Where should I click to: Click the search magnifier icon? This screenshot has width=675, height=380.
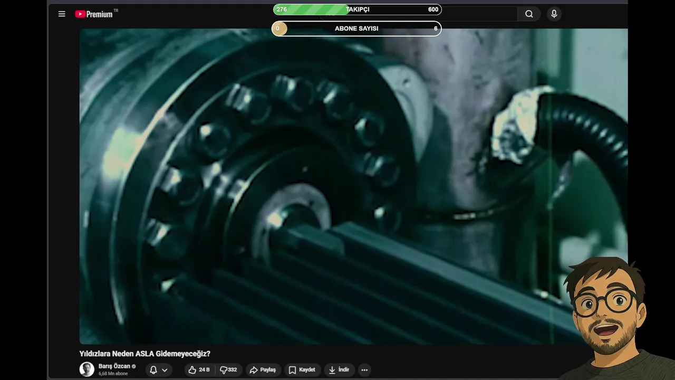point(529,14)
